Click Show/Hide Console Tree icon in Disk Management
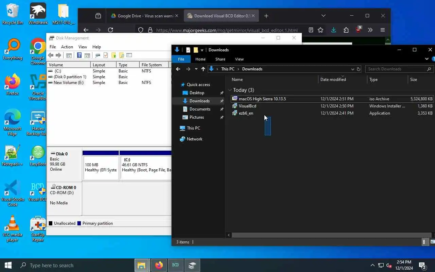 tap(69, 55)
